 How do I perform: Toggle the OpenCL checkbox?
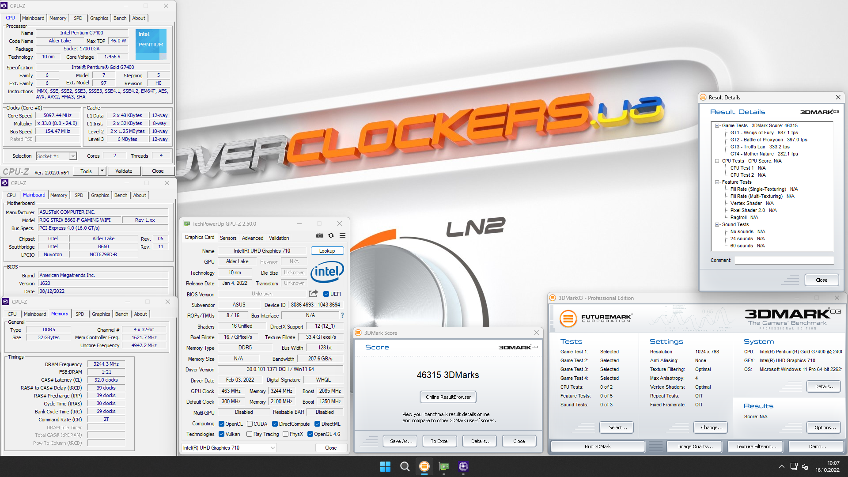pyautogui.click(x=221, y=424)
